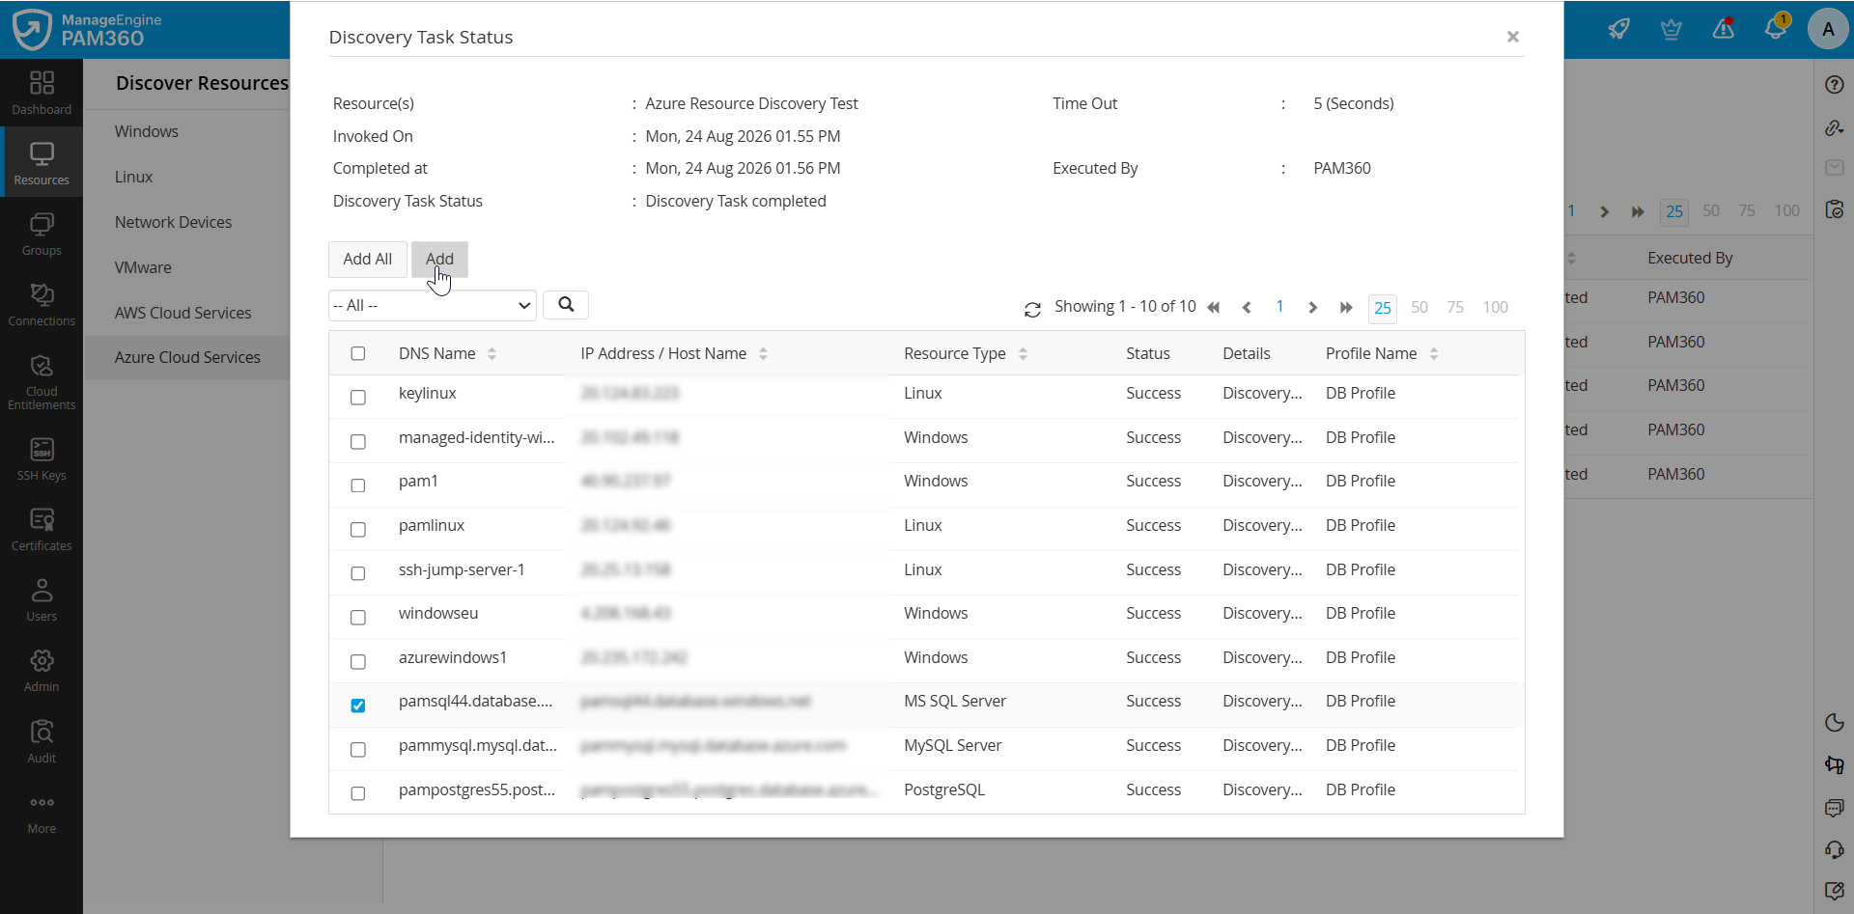Open the notifications bell
Image resolution: width=1854 pixels, height=914 pixels.
tap(1776, 27)
